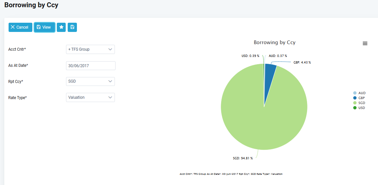The height and width of the screenshot is (185, 378).
Task: Expand the Rpt Ccy dropdown
Action: pyautogui.click(x=90, y=81)
